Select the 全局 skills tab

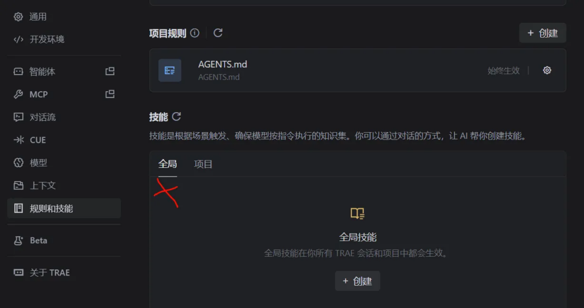tap(168, 164)
